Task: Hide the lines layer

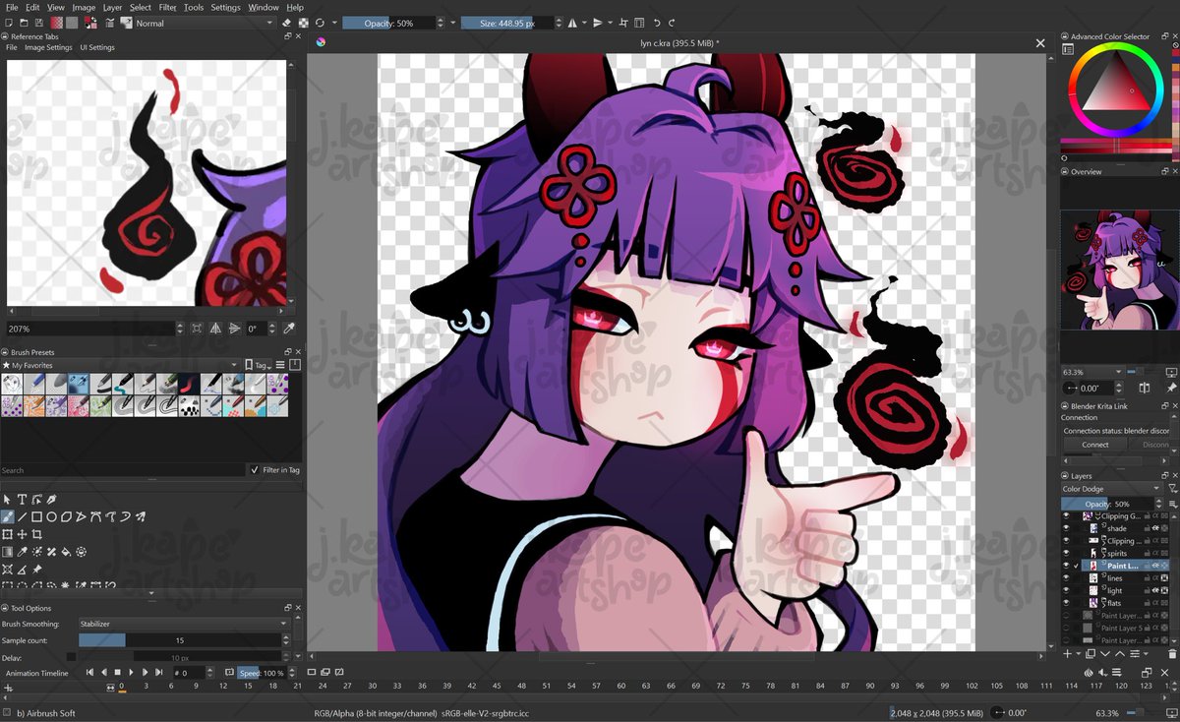Action: tap(1066, 578)
